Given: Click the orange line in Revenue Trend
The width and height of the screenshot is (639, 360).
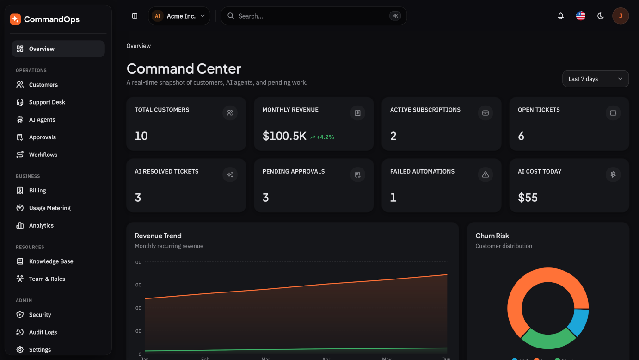Looking at the screenshot, I should (x=296, y=287).
